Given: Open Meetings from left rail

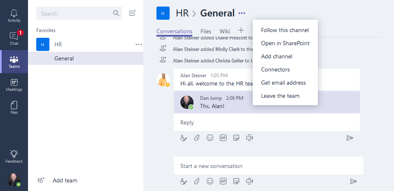Looking at the screenshot, I should pos(14,85).
